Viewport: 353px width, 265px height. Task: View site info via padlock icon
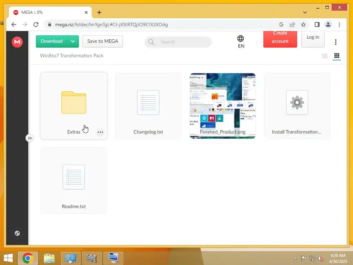50,24
